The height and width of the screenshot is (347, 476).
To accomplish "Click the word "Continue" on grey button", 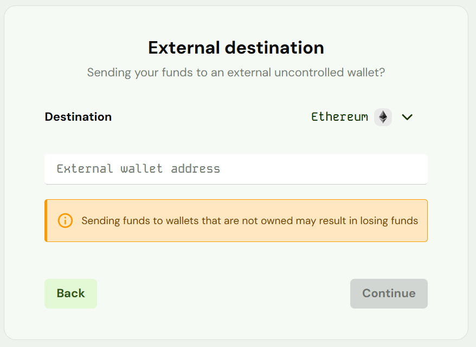I will pos(389,293).
